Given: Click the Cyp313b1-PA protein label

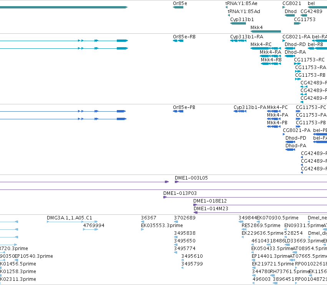Looking at the screenshot, I should pyautogui.click(x=250, y=107).
